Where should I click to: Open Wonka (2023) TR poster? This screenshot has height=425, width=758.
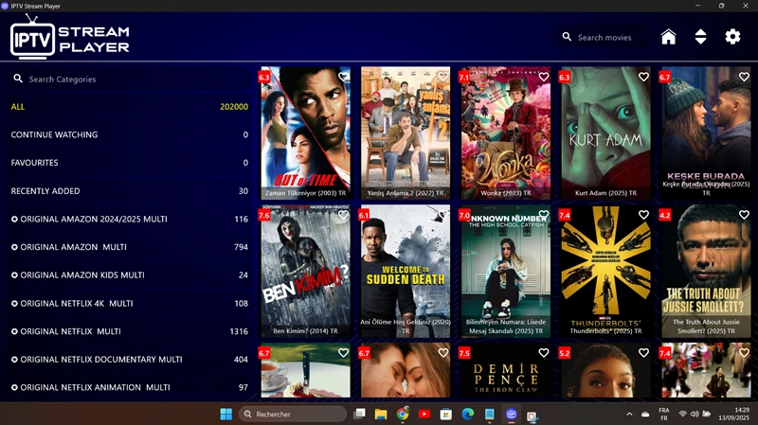pyautogui.click(x=506, y=133)
